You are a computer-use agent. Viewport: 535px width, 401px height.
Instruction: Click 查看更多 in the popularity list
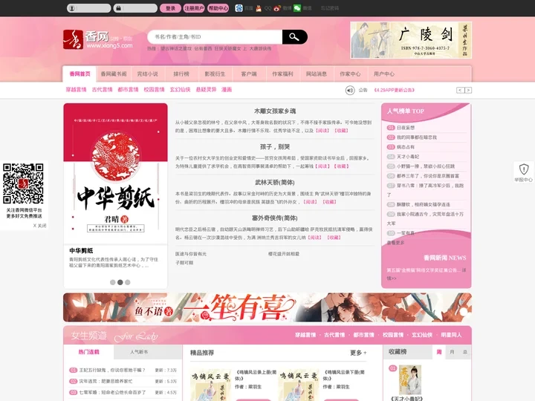(396, 242)
